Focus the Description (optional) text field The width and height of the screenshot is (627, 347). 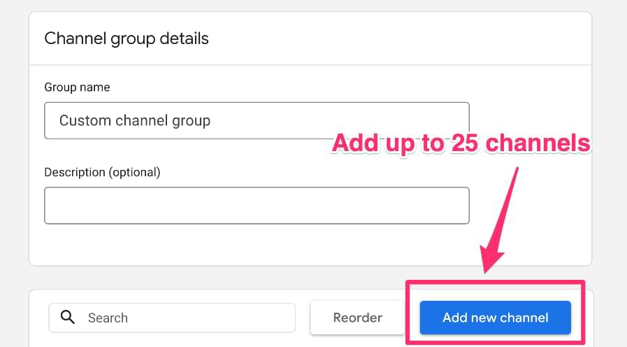click(x=257, y=205)
